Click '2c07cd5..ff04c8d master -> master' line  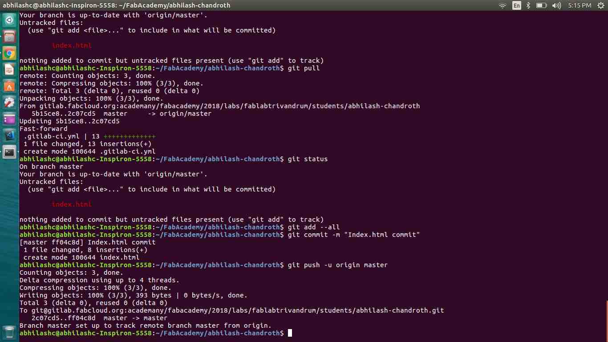click(99, 318)
